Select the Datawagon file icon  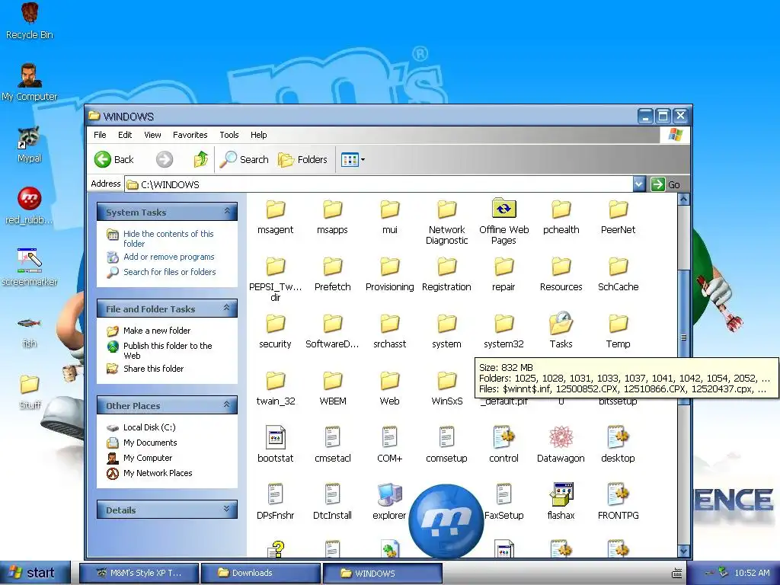[x=561, y=438]
